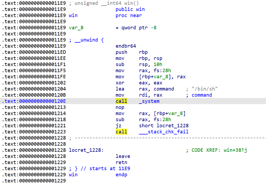The image size is (266, 184).
Task: Select the leave instruction
Action: tap(123, 156)
